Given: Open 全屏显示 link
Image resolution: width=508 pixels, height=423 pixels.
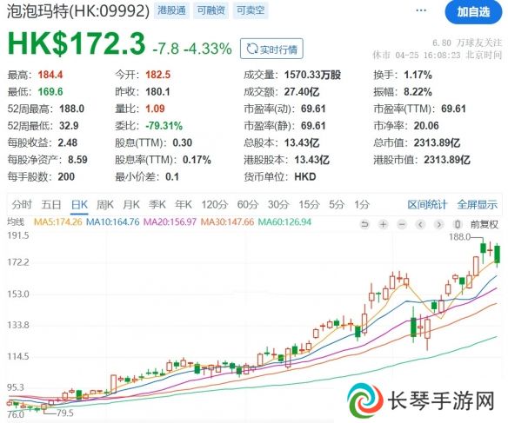Looking at the screenshot, I should pos(478,204).
